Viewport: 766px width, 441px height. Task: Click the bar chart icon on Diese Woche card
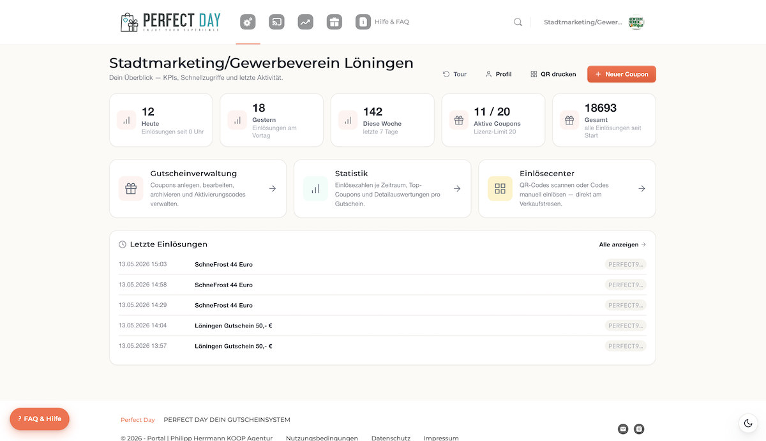pyautogui.click(x=348, y=120)
